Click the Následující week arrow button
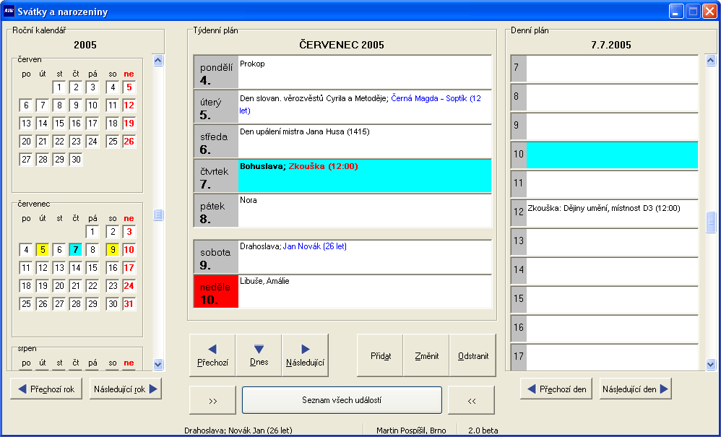 [x=305, y=355]
